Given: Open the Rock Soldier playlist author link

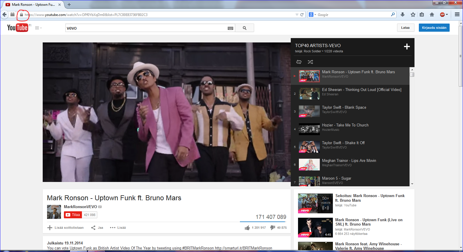Looking at the screenshot, I should [x=313, y=51].
